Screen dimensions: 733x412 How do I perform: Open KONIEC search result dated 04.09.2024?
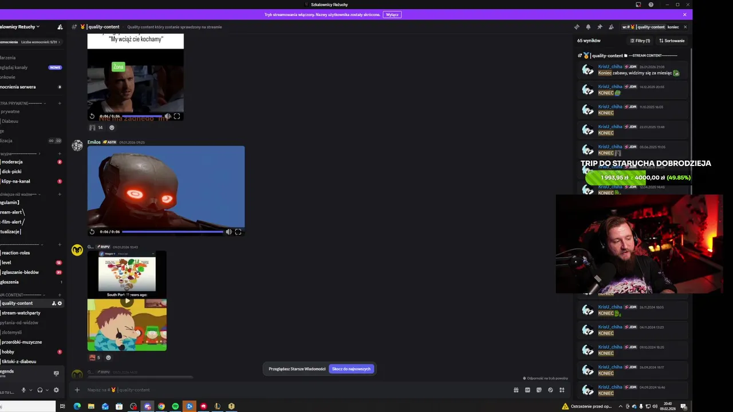[632, 390]
